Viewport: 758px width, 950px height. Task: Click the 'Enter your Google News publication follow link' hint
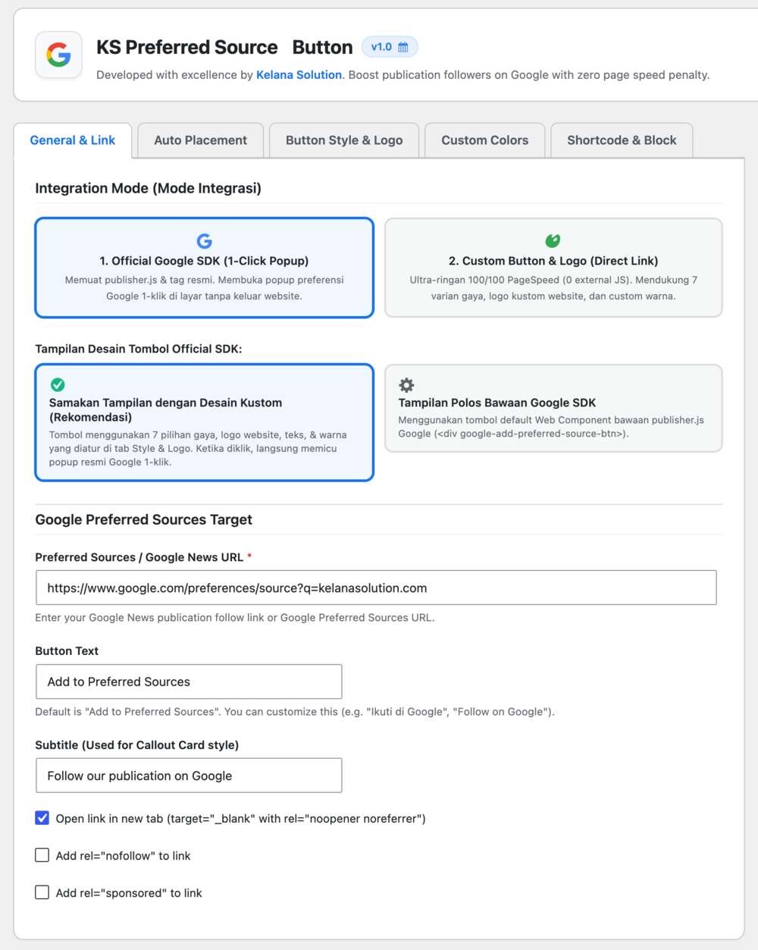pyautogui.click(x=235, y=618)
